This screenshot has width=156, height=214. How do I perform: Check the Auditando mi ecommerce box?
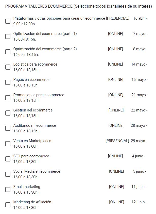[8, 128]
